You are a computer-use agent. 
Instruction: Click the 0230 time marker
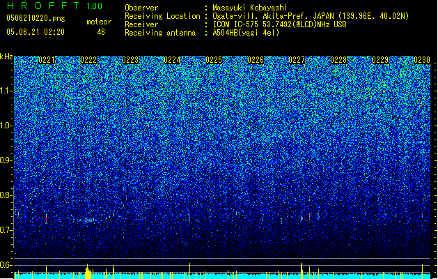(422, 60)
